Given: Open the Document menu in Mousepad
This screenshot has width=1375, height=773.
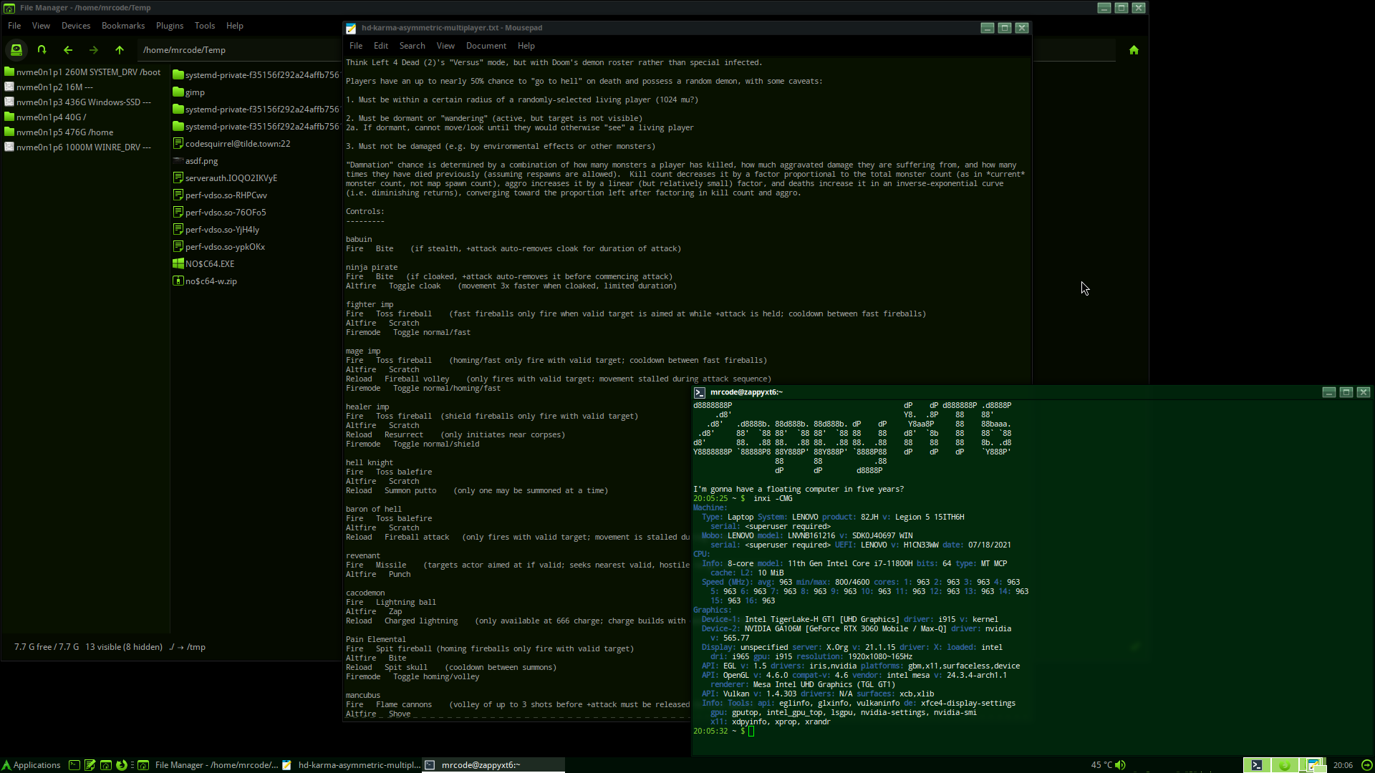Looking at the screenshot, I should click(486, 45).
